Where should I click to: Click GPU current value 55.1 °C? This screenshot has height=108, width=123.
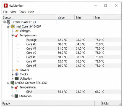[x=62, y=92]
